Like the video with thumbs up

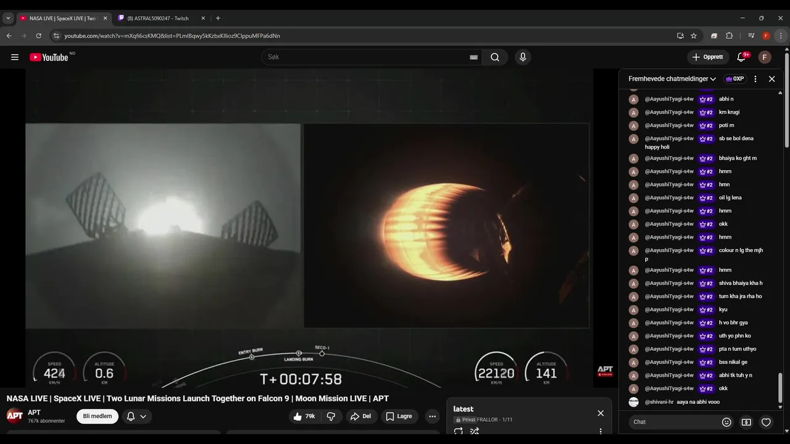304,416
